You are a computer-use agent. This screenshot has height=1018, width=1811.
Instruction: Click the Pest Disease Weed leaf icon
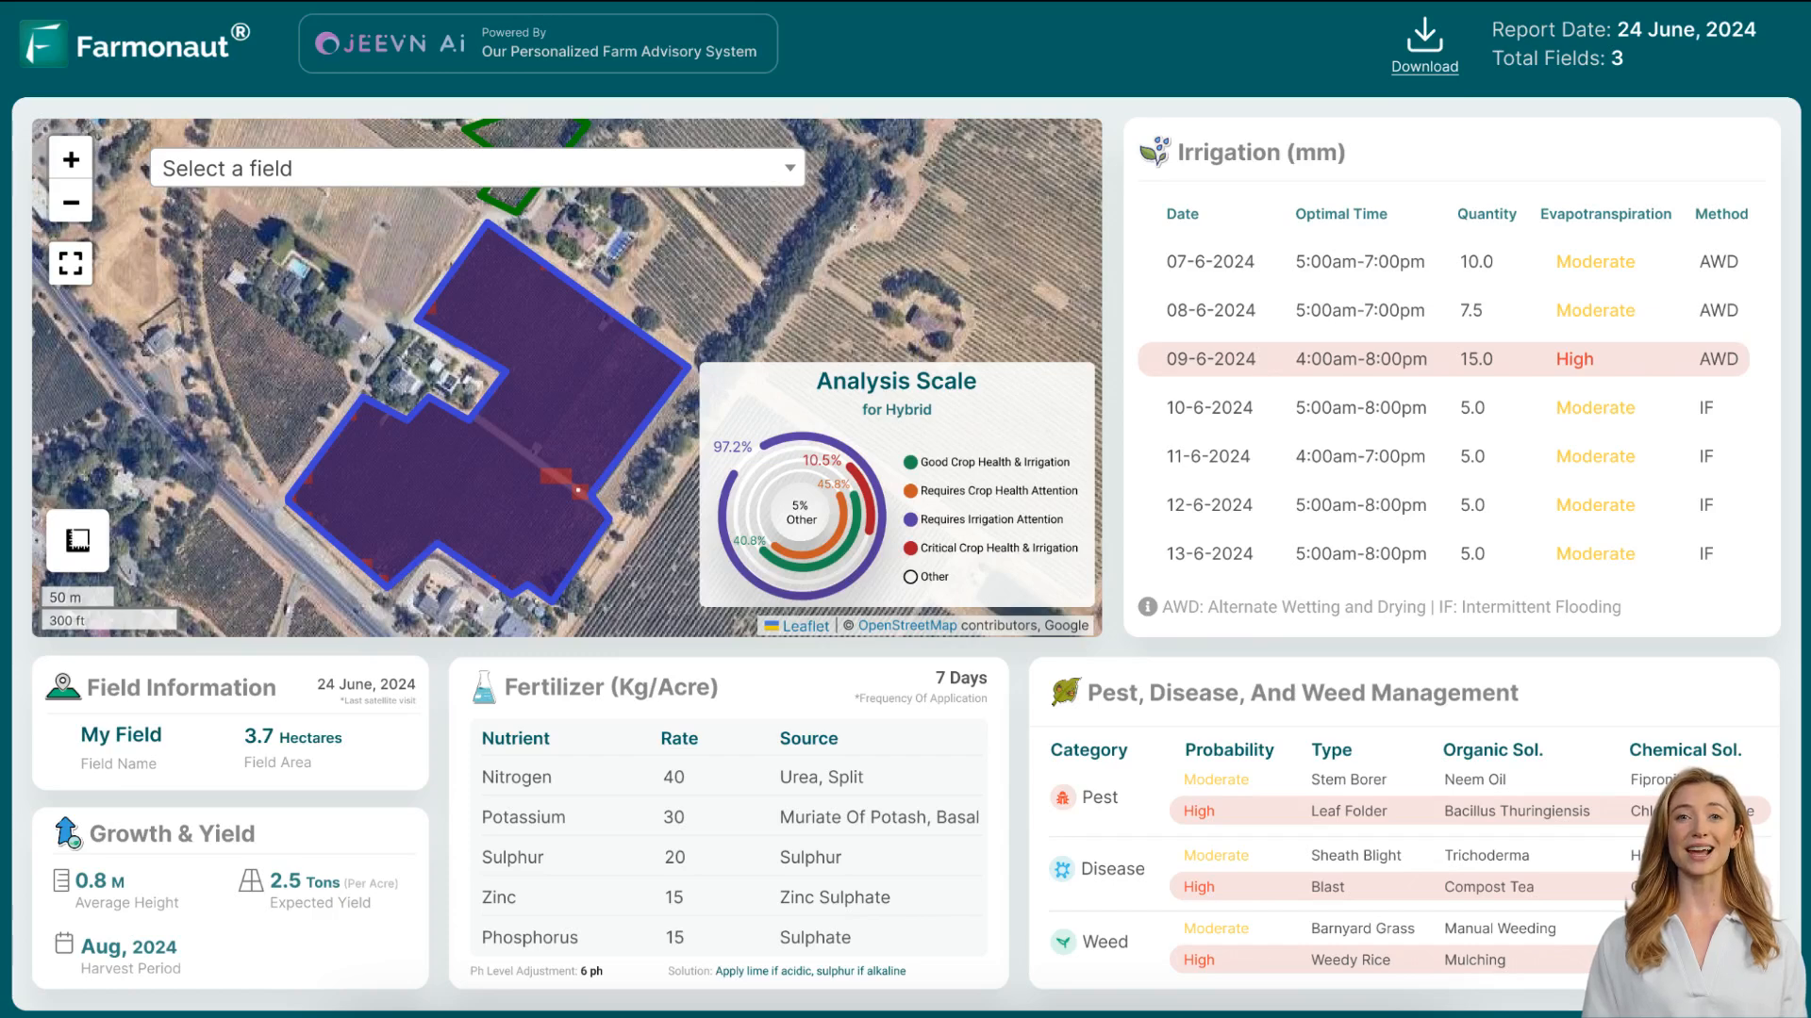(1065, 693)
